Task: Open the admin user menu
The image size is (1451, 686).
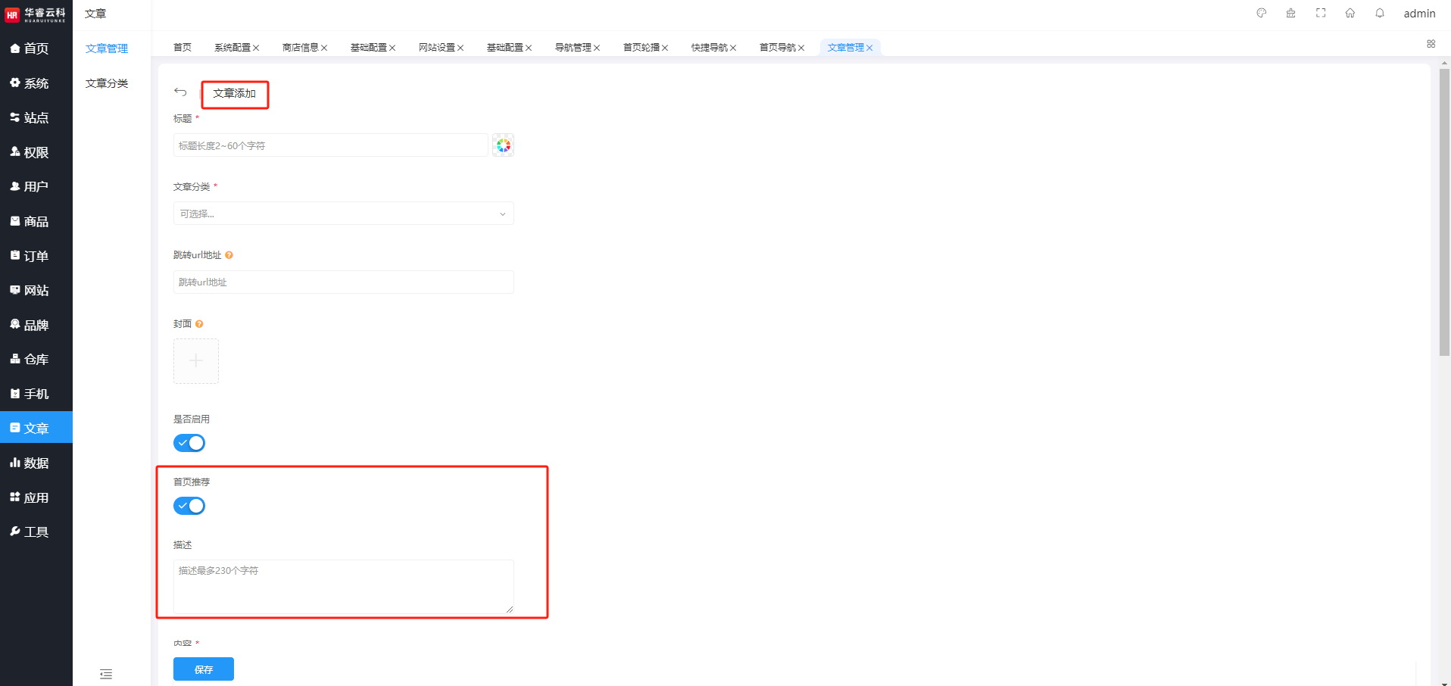Action: pos(1419,14)
